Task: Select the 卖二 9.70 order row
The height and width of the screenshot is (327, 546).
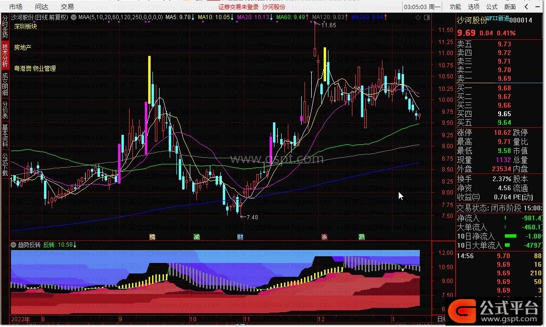Action: [499, 70]
